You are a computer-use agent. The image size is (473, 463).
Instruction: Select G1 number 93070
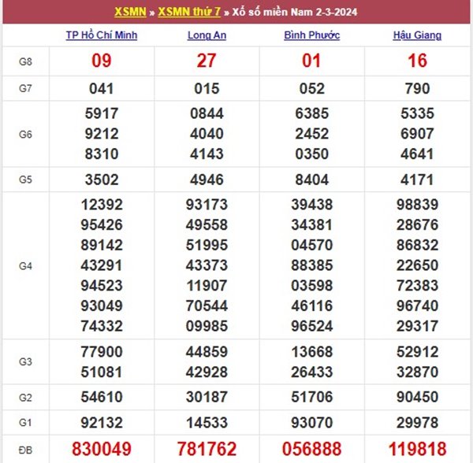pos(312,423)
